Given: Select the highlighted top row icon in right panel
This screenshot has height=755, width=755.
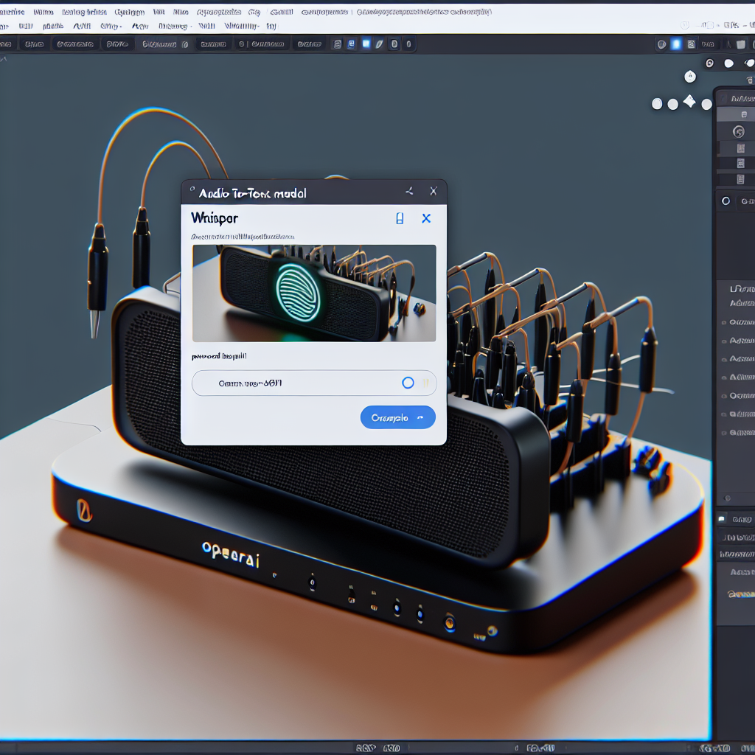Looking at the screenshot, I should [744, 114].
